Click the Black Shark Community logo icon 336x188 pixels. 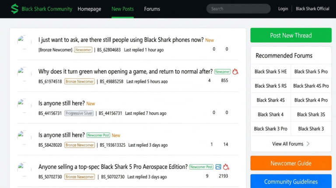pos(14,9)
